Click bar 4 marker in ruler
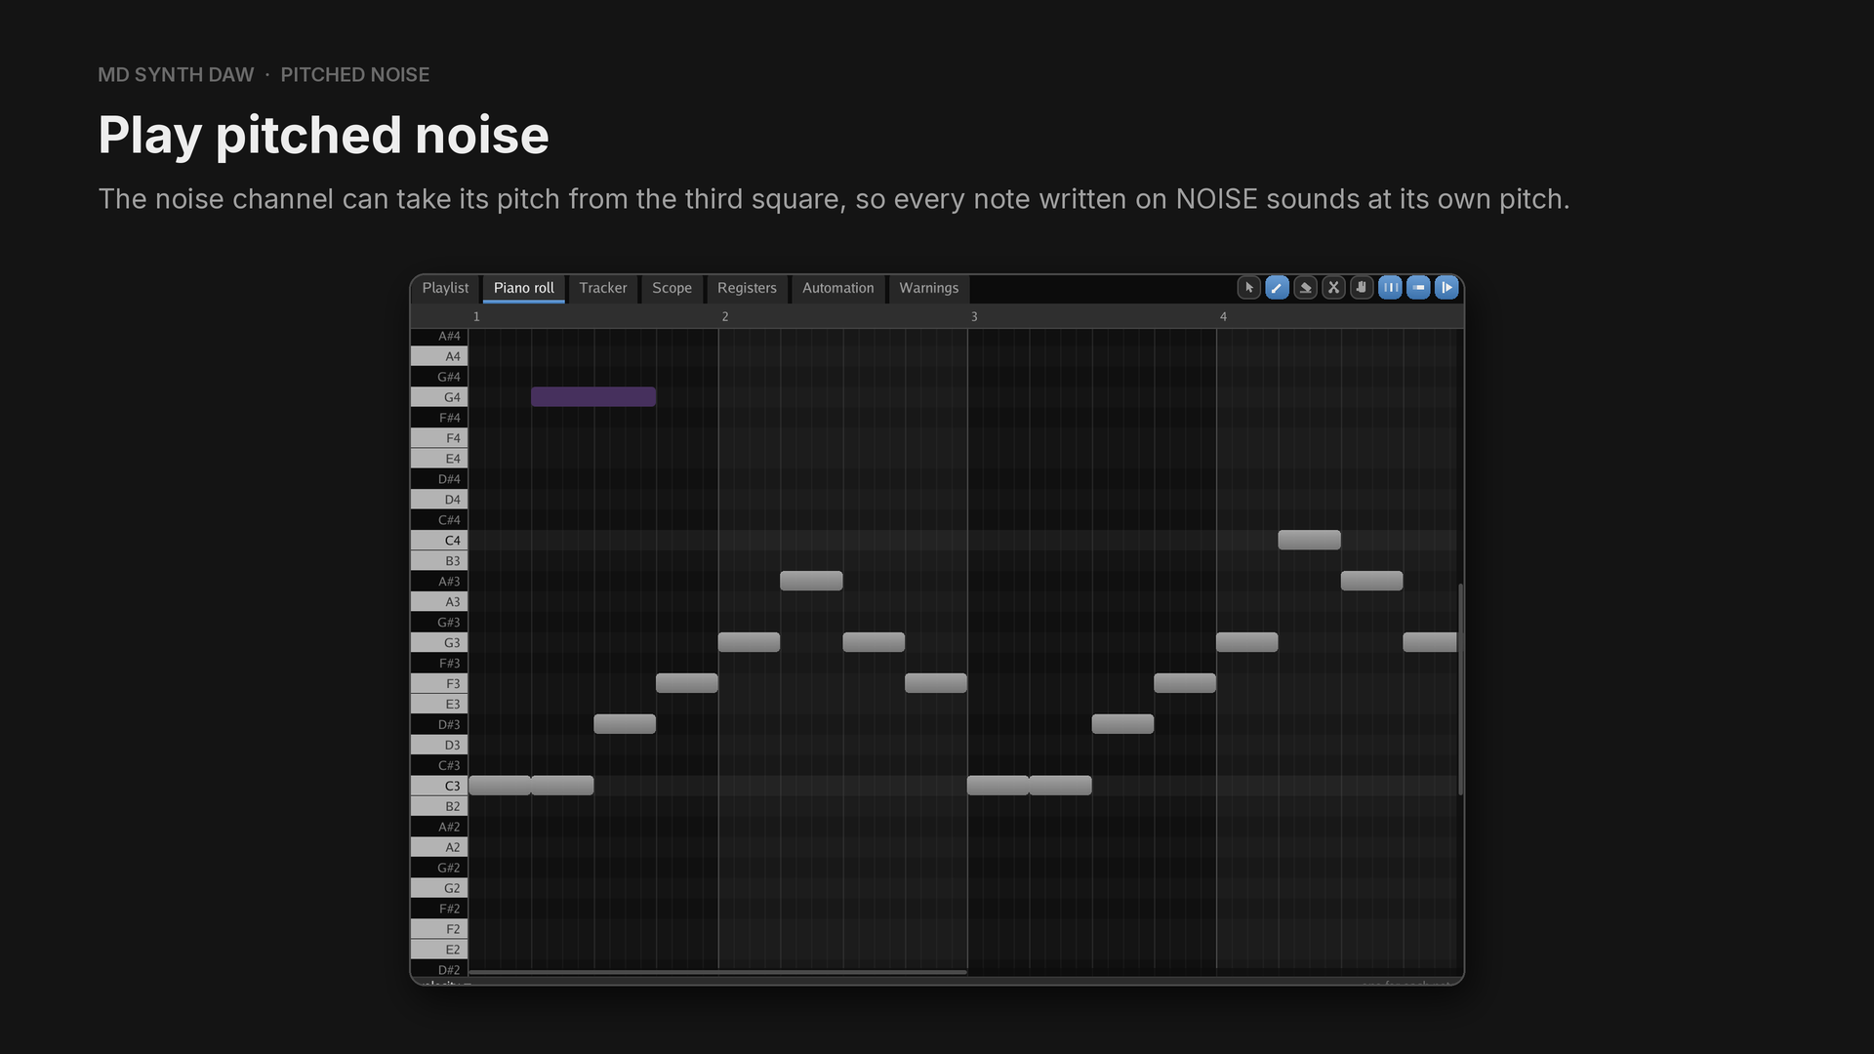1874x1054 pixels. [1223, 316]
